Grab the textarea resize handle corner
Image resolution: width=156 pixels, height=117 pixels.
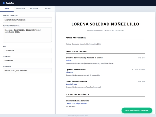(x=51, y=42)
